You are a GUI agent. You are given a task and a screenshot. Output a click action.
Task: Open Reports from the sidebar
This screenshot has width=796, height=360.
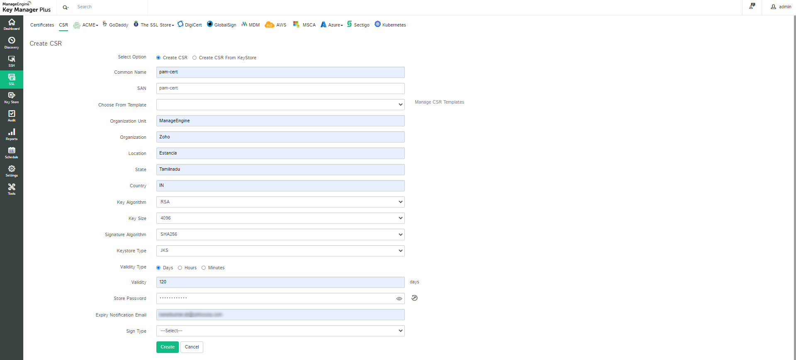(12, 134)
